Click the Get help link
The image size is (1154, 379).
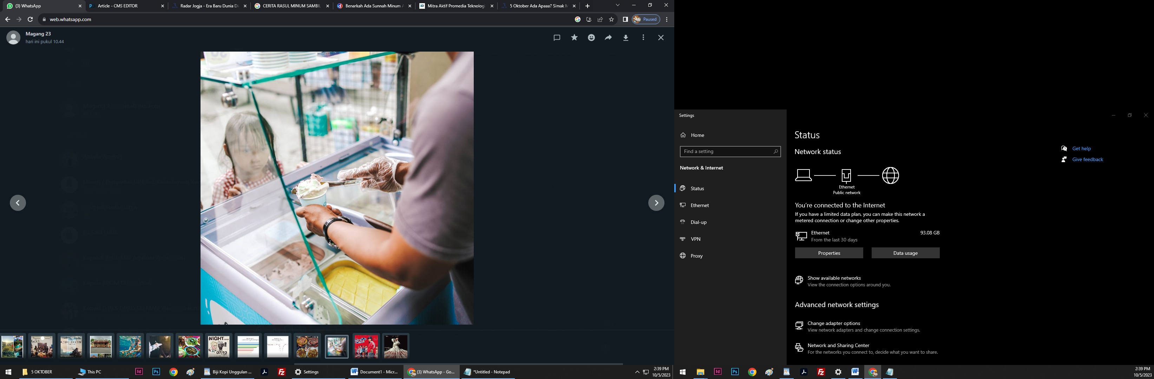[1081, 148]
